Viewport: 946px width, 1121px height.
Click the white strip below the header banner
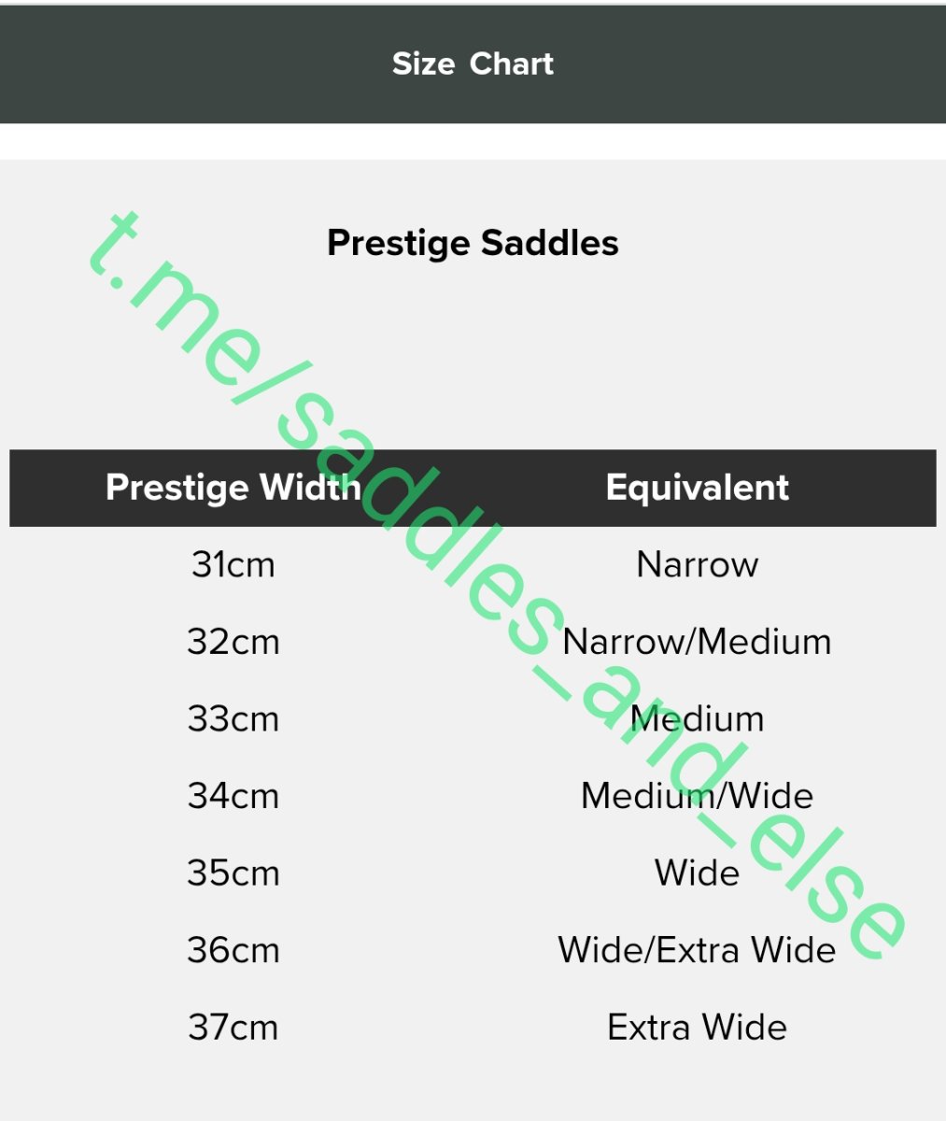click(x=473, y=141)
